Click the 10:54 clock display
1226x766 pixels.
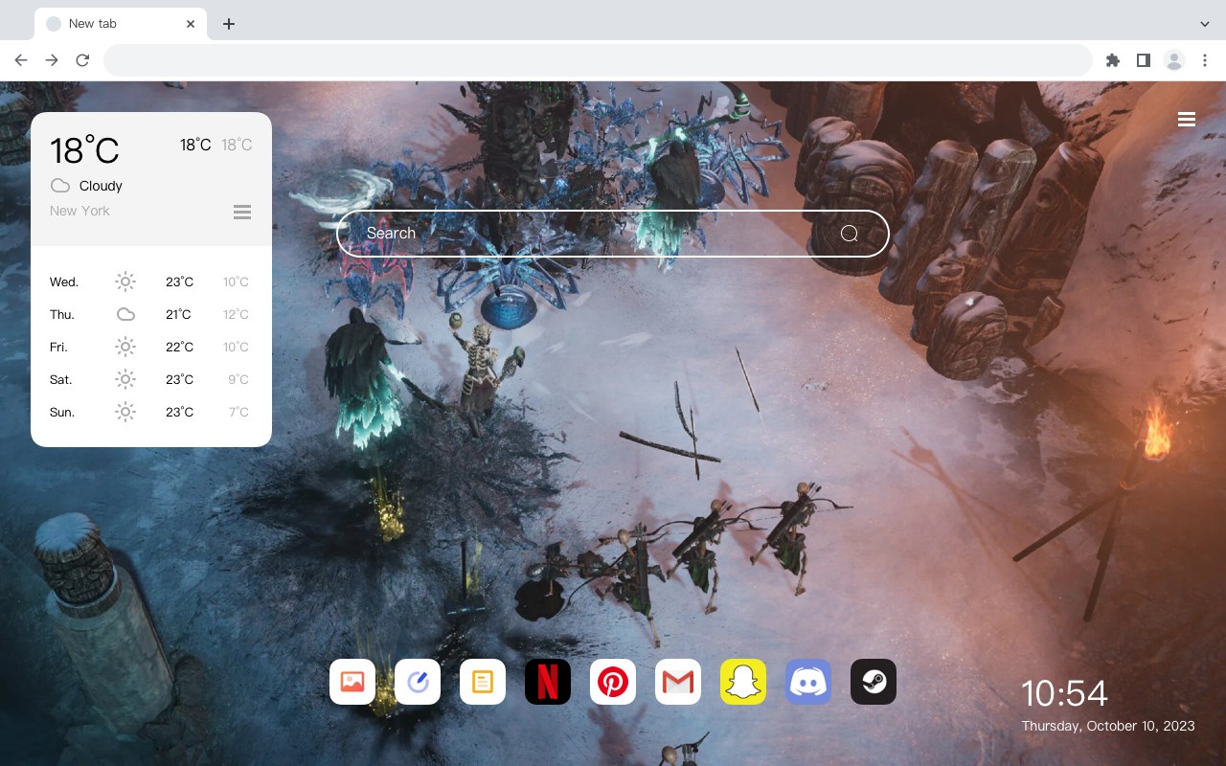tap(1064, 693)
